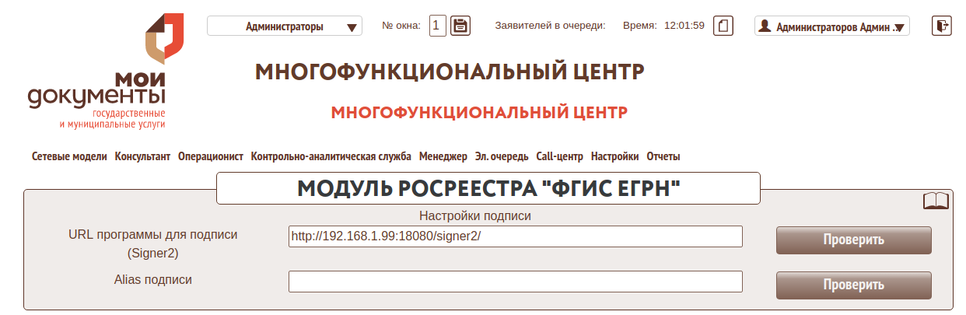The image size is (966, 315).
Task: Open the Эл. очередь menu
Action: [502, 156]
